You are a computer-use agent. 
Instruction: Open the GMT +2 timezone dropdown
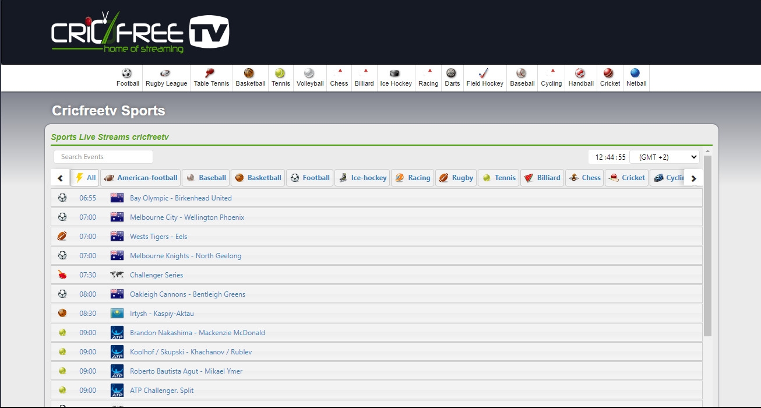[664, 157]
